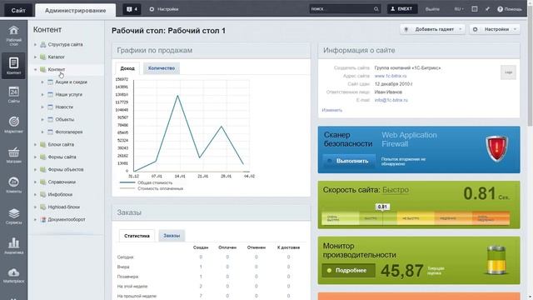The width and height of the screenshot is (533, 300).
Task: Click the Быстро speed link
Action: click(396, 190)
